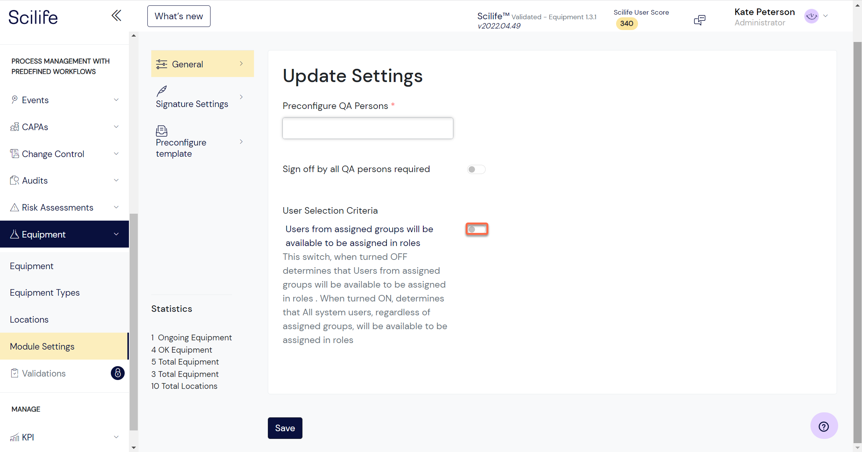
Task: Open Equipment Types in sidebar
Action: 45,293
